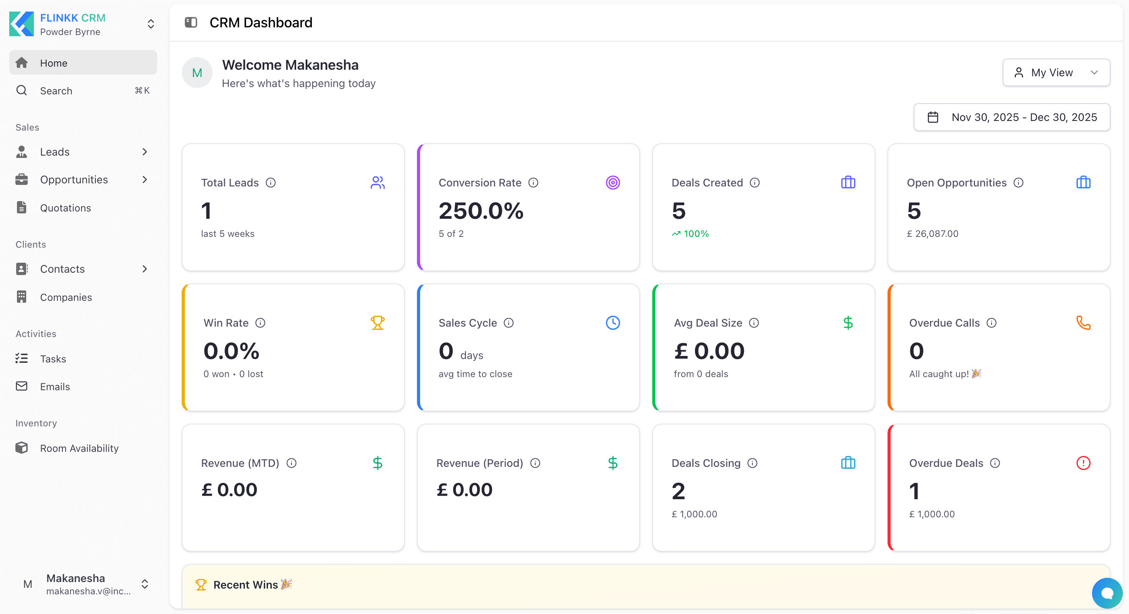1129x614 pixels.
Task: Click the Overdue Calls phone icon
Action: [x=1084, y=323]
